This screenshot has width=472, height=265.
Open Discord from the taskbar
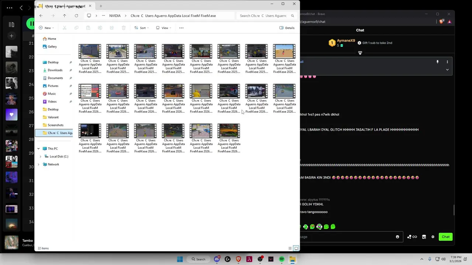[217, 259]
